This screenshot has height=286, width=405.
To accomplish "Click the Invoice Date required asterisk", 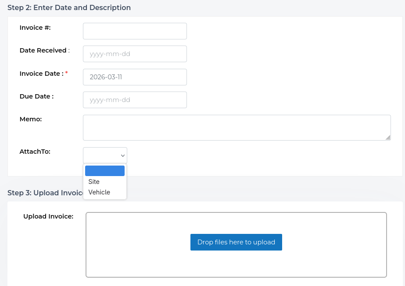I will click(x=66, y=73).
